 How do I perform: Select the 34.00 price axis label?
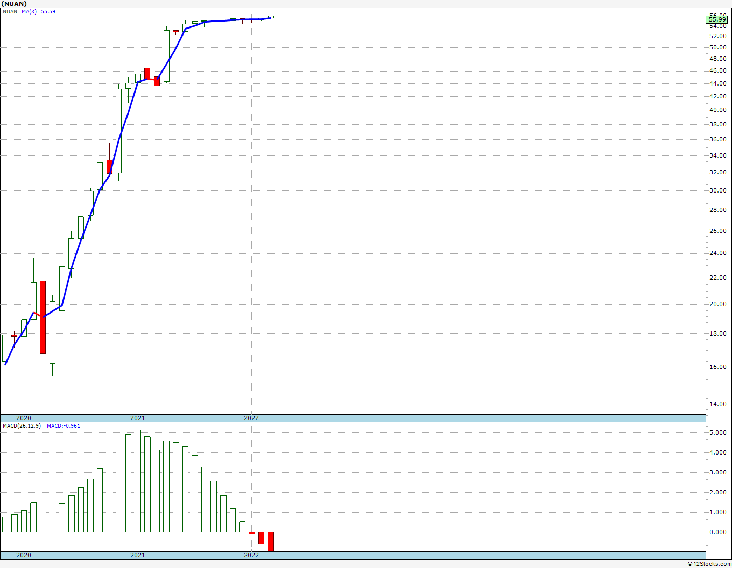click(x=718, y=155)
